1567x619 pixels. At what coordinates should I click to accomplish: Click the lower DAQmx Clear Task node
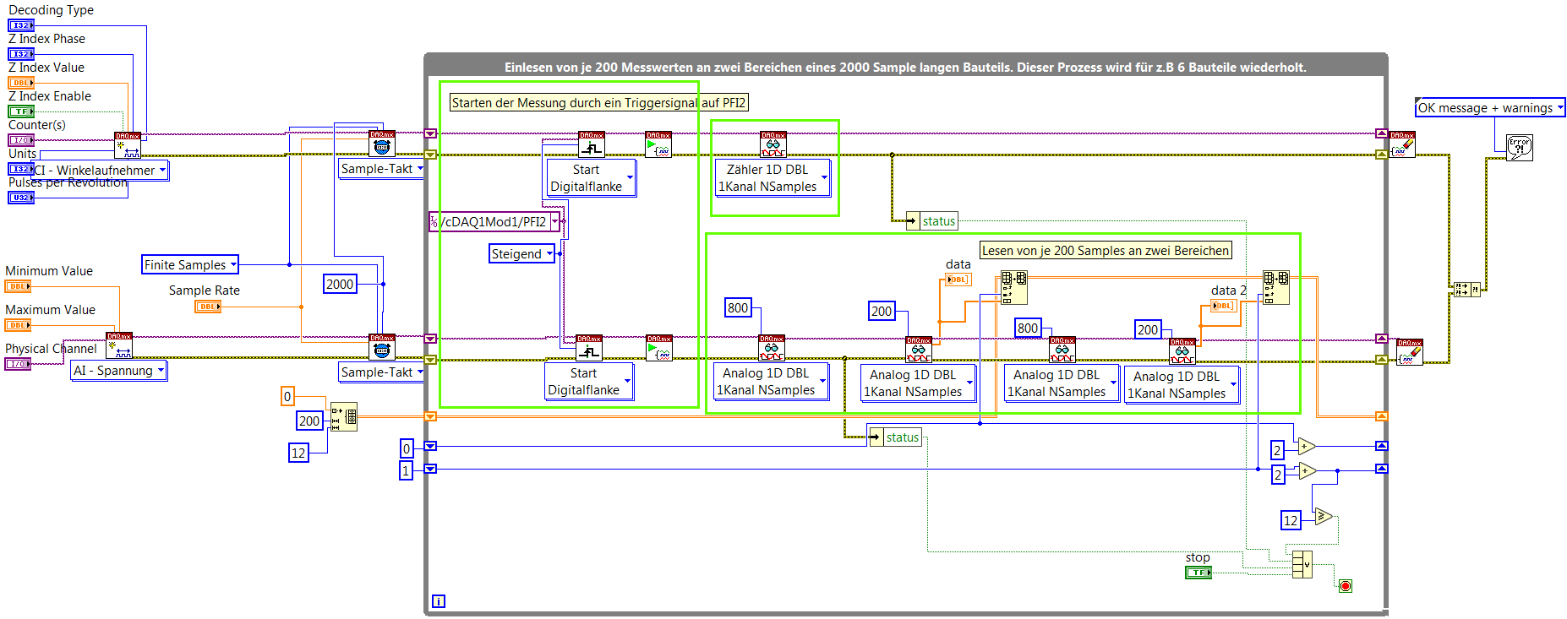pos(1410,351)
